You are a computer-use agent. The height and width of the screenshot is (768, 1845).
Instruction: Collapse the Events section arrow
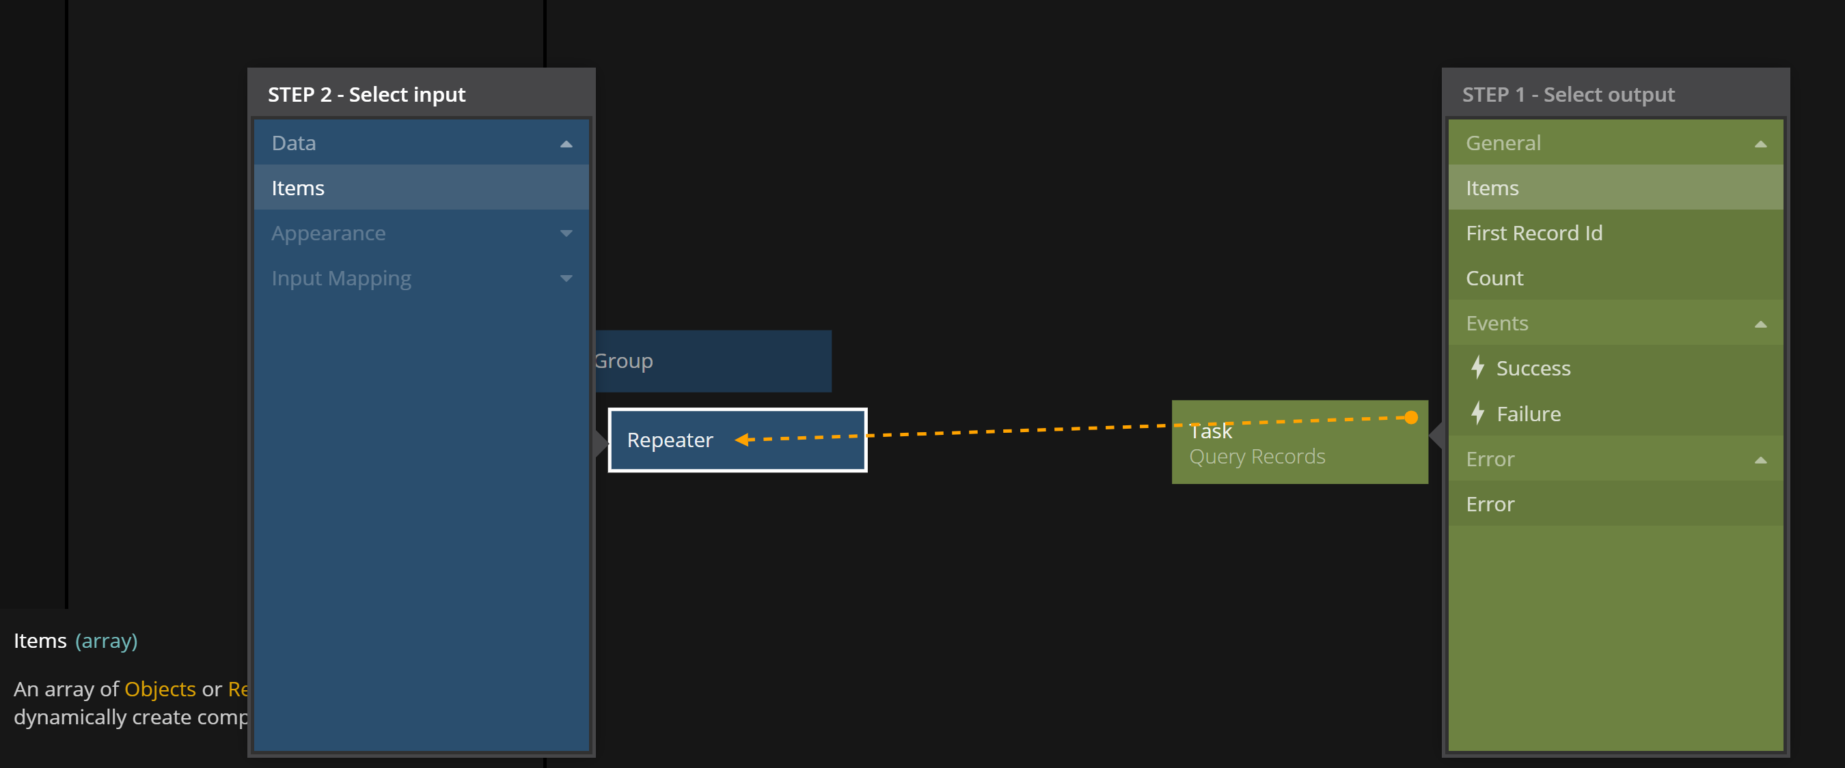click(x=1760, y=324)
